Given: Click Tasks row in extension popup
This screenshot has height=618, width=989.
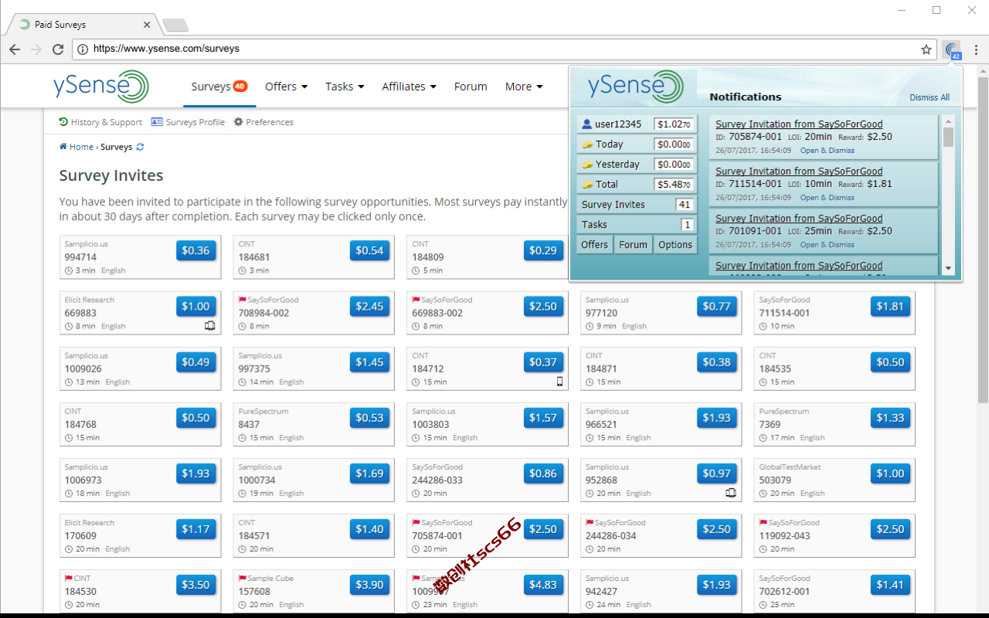Looking at the screenshot, I should [x=637, y=225].
